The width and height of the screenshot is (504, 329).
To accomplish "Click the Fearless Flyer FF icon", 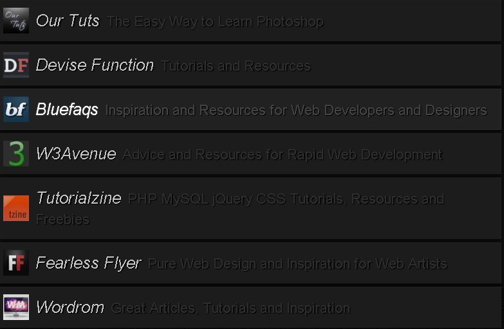I will coord(15,262).
